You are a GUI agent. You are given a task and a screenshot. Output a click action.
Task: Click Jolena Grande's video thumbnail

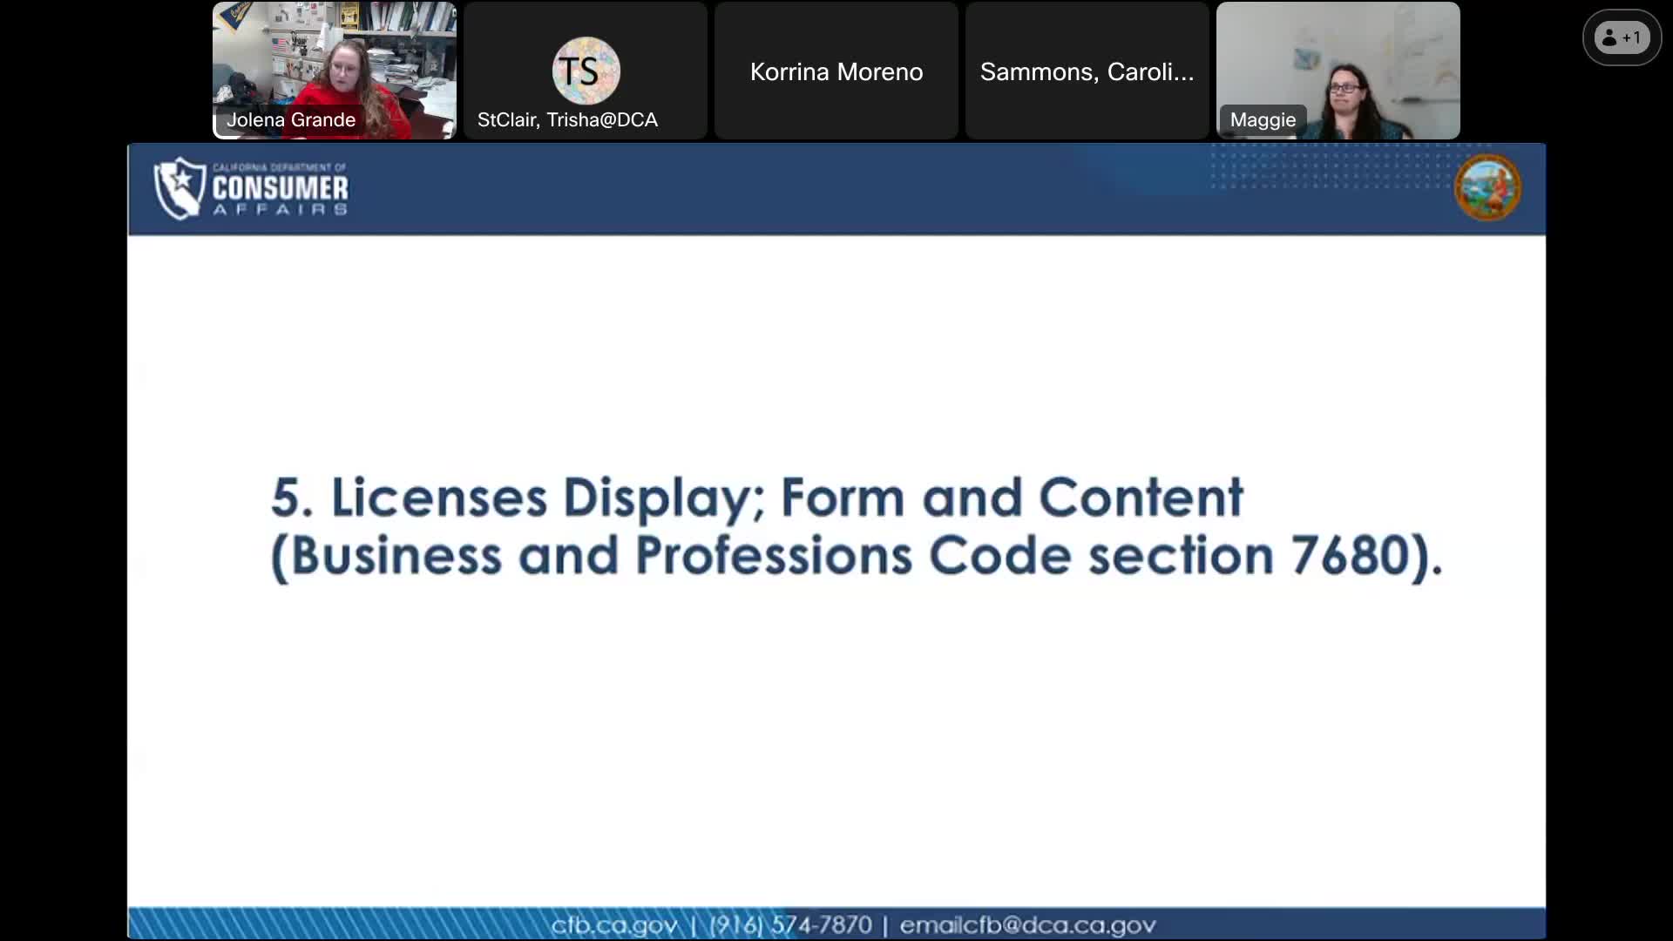[334, 61]
